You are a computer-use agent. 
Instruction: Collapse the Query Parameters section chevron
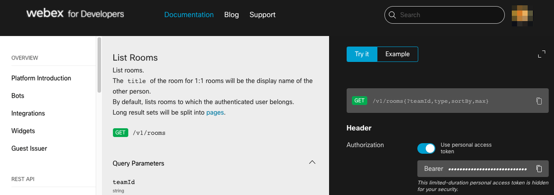click(312, 163)
